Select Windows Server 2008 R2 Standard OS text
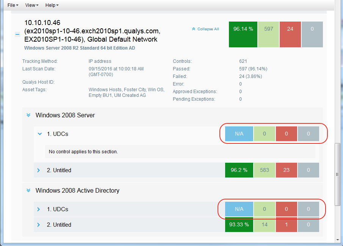The height and width of the screenshot is (246, 343). [80, 48]
